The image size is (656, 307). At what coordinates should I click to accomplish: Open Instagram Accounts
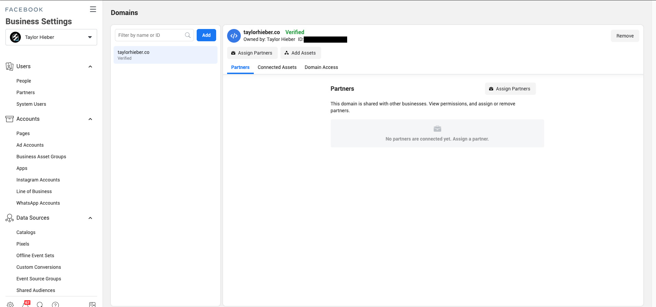pos(38,180)
